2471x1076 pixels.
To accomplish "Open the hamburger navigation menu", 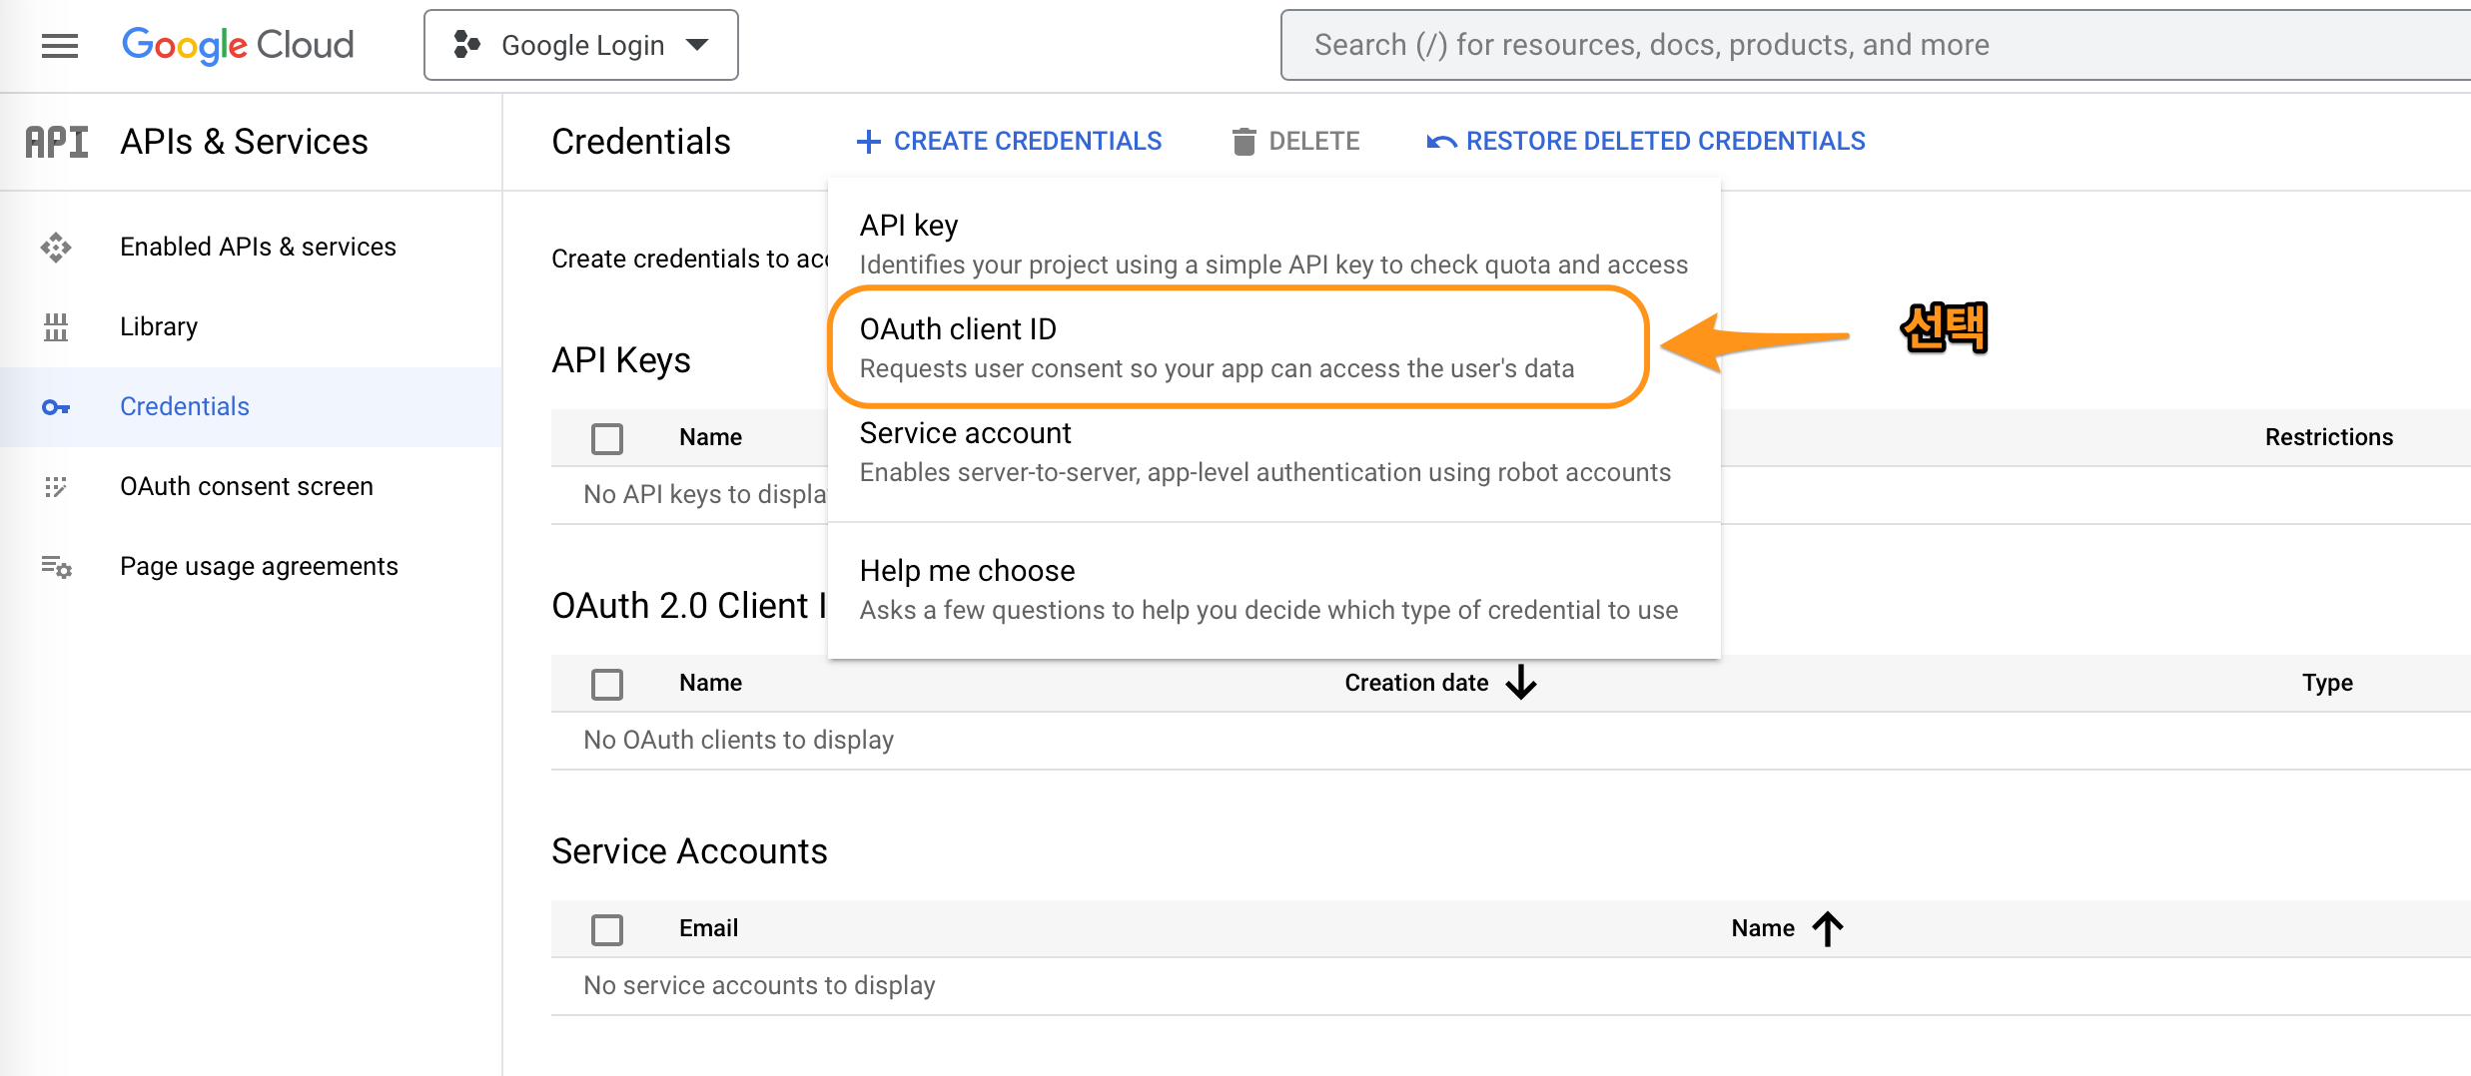I will tap(59, 46).
